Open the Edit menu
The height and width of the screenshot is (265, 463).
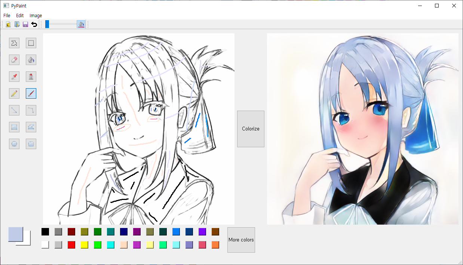[x=20, y=16]
